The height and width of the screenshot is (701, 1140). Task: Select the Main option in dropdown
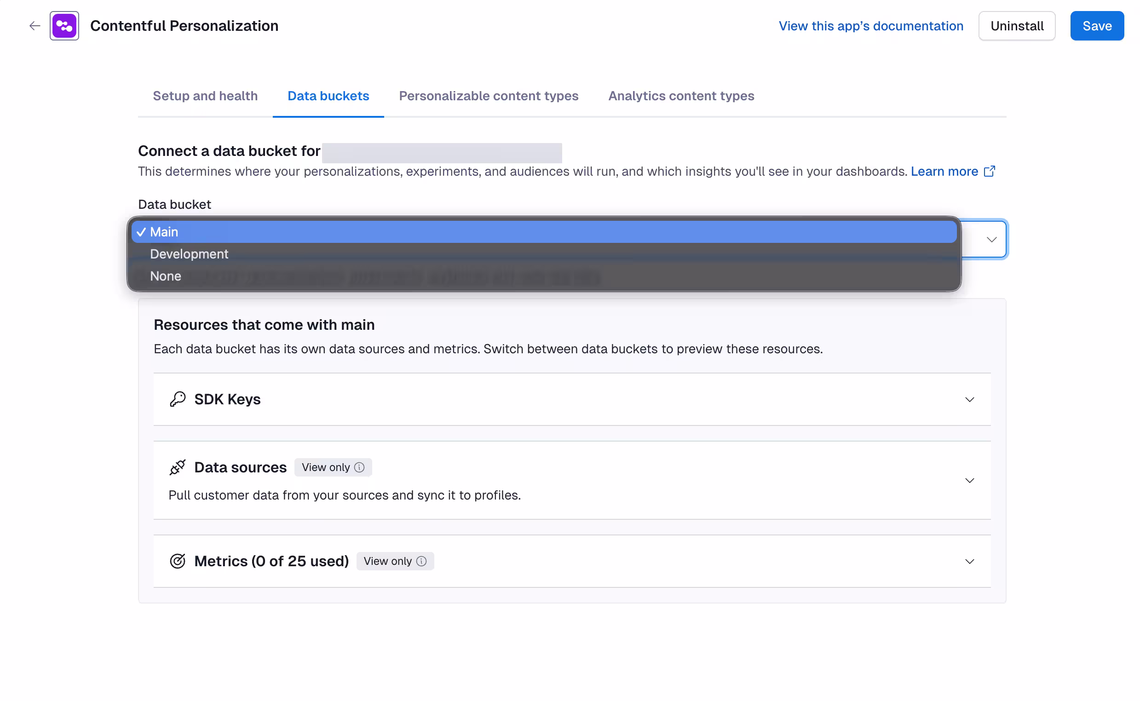click(x=544, y=232)
